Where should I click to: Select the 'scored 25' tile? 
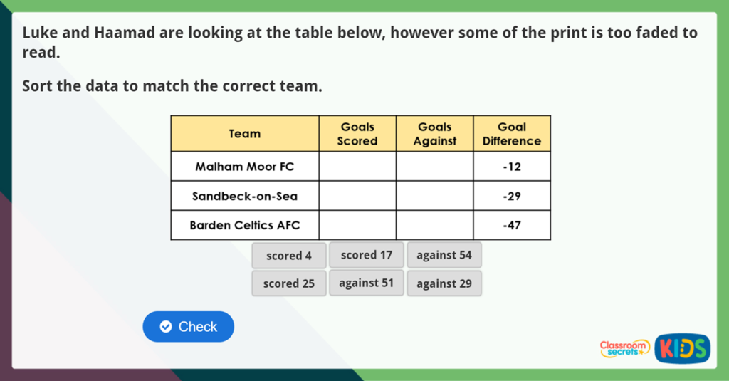289,283
